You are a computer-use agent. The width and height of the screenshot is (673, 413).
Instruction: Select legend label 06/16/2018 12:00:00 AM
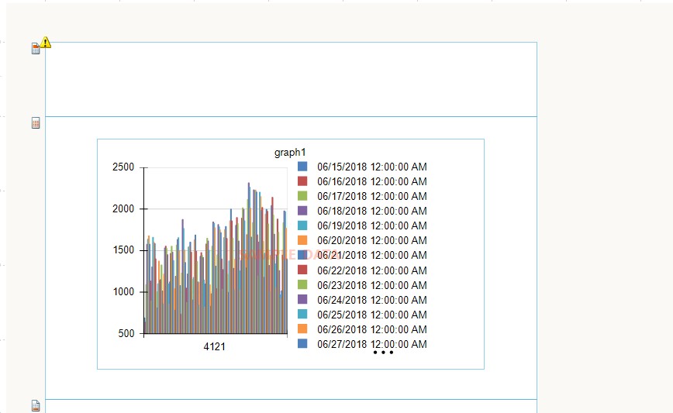372,181
